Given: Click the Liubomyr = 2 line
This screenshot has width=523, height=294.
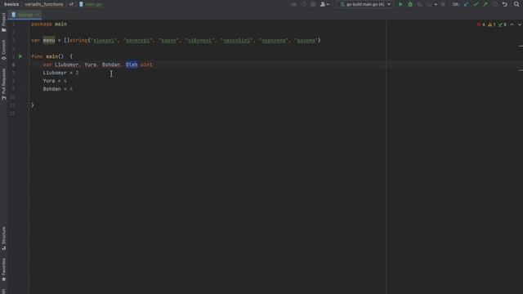Looking at the screenshot, I should point(60,73).
